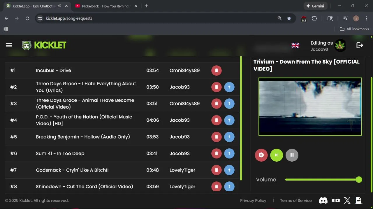Delete Incubus - Drive from queue
The width and height of the screenshot is (373, 209).
click(217, 71)
